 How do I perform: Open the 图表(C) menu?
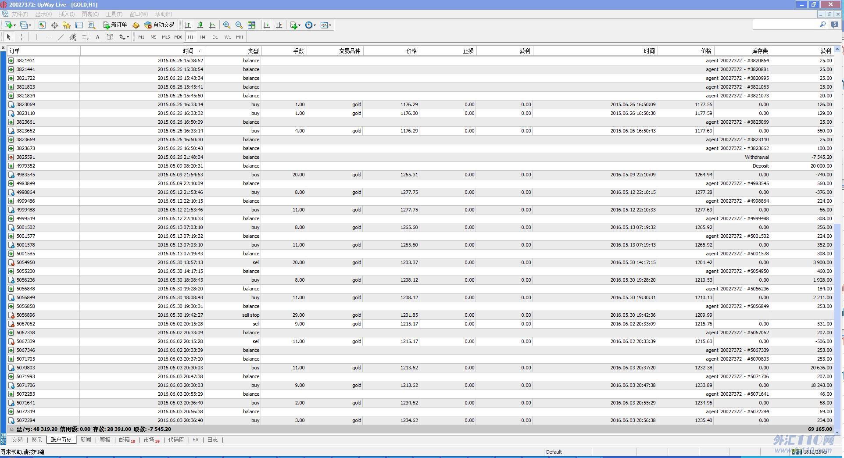pyautogui.click(x=90, y=14)
